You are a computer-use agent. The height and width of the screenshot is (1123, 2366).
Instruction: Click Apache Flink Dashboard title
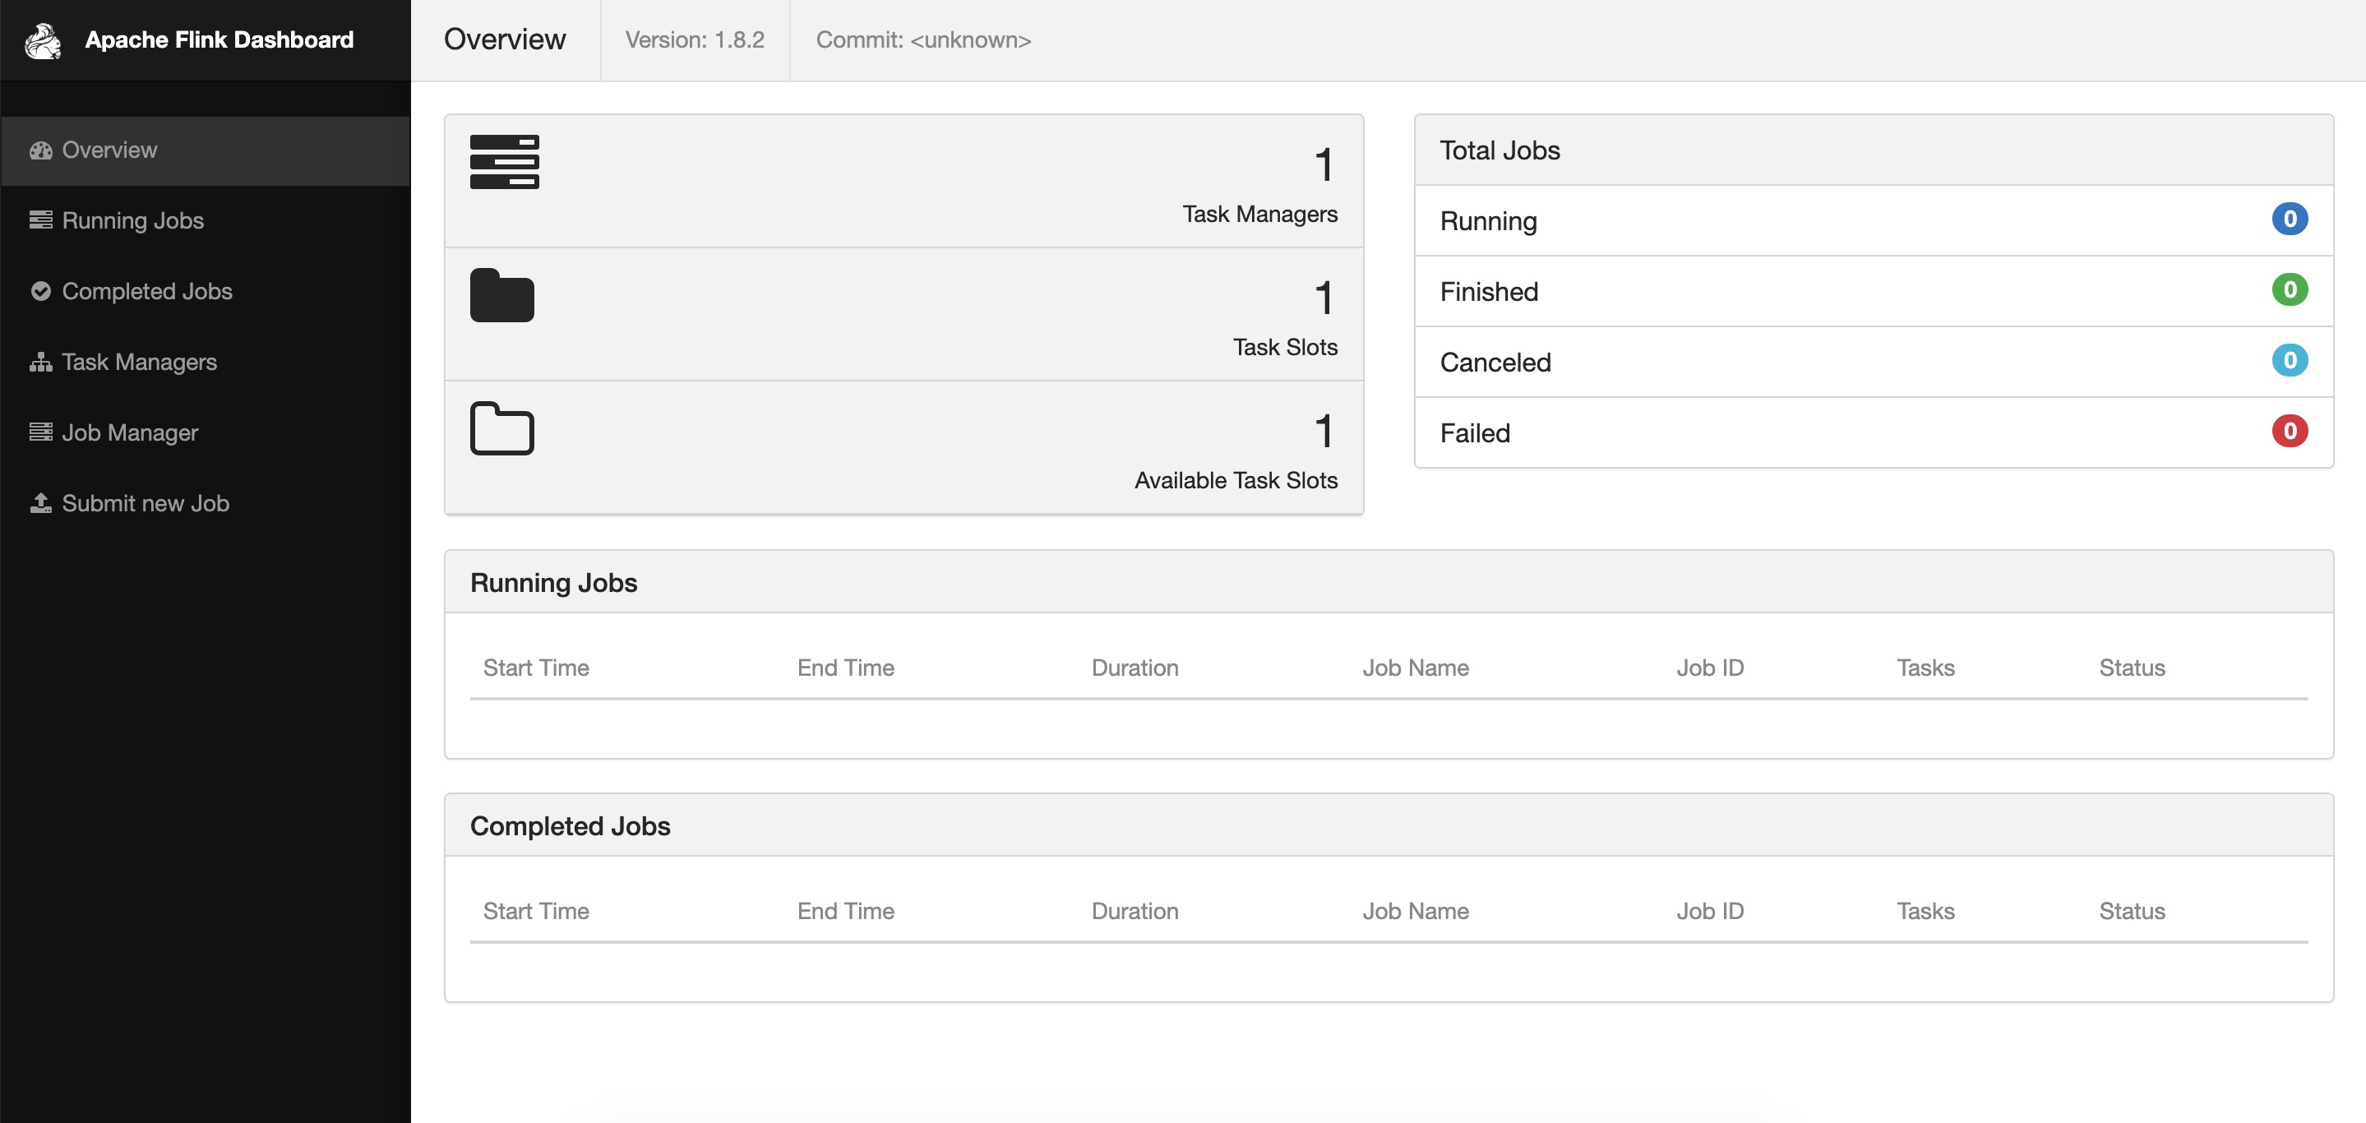pyautogui.click(x=219, y=40)
